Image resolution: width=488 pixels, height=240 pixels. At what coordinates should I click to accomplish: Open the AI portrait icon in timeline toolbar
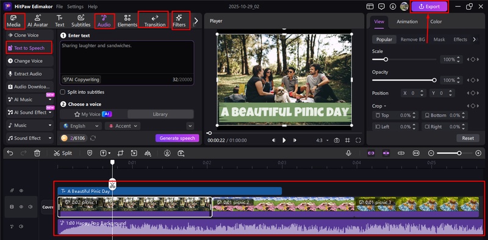coord(167,153)
